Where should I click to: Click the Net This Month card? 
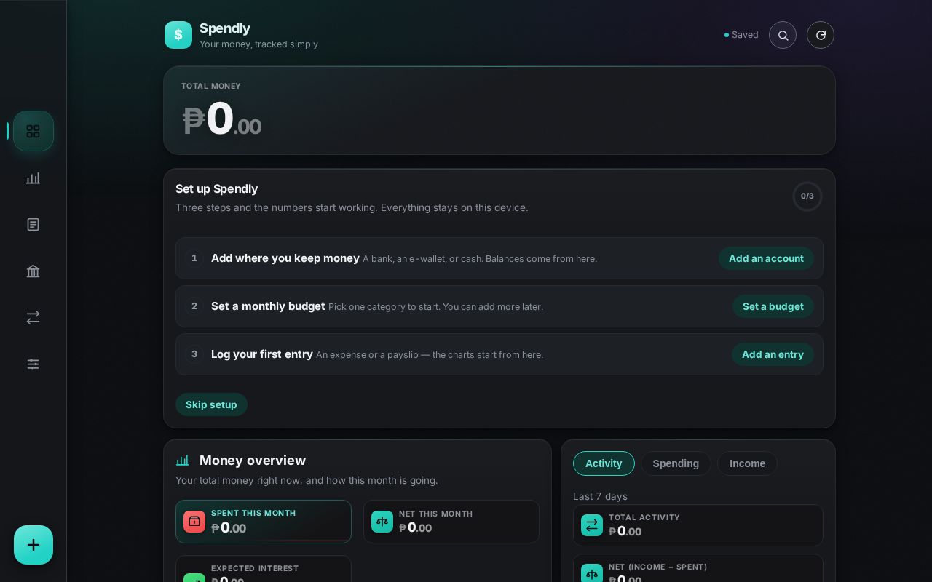click(x=451, y=522)
